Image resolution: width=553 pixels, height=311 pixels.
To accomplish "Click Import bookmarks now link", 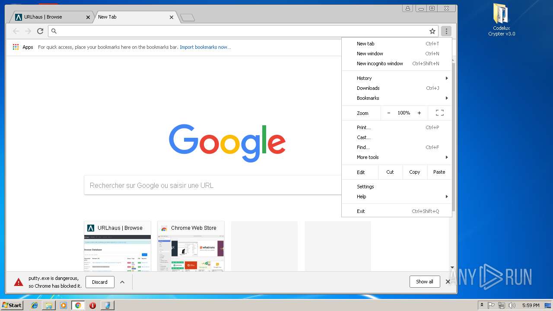I will (205, 47).
